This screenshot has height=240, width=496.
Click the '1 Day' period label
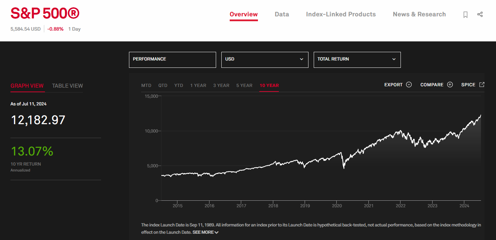[x=74, y=29]
